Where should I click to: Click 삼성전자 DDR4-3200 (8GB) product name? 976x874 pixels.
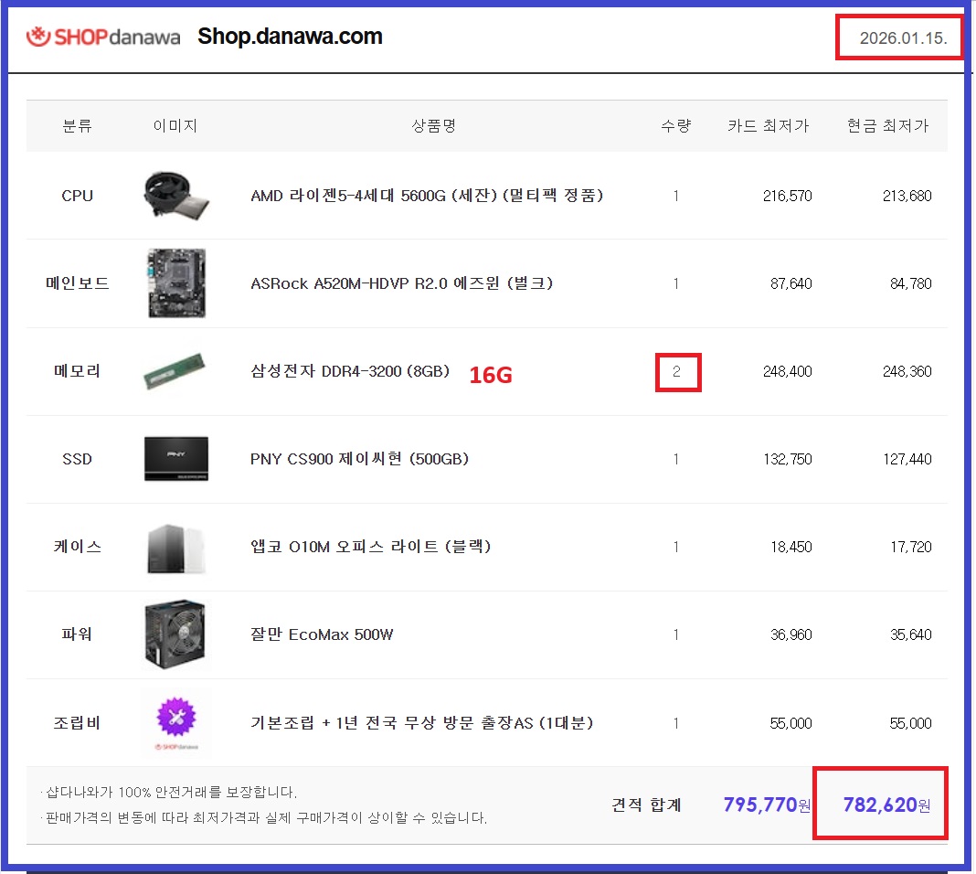[350, 371]
